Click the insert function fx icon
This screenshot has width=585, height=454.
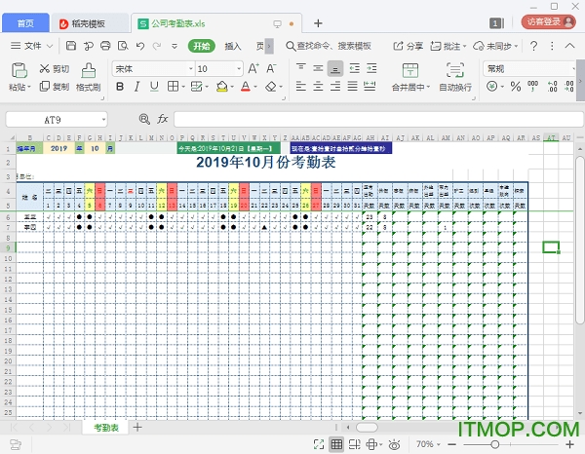[162, 119]
